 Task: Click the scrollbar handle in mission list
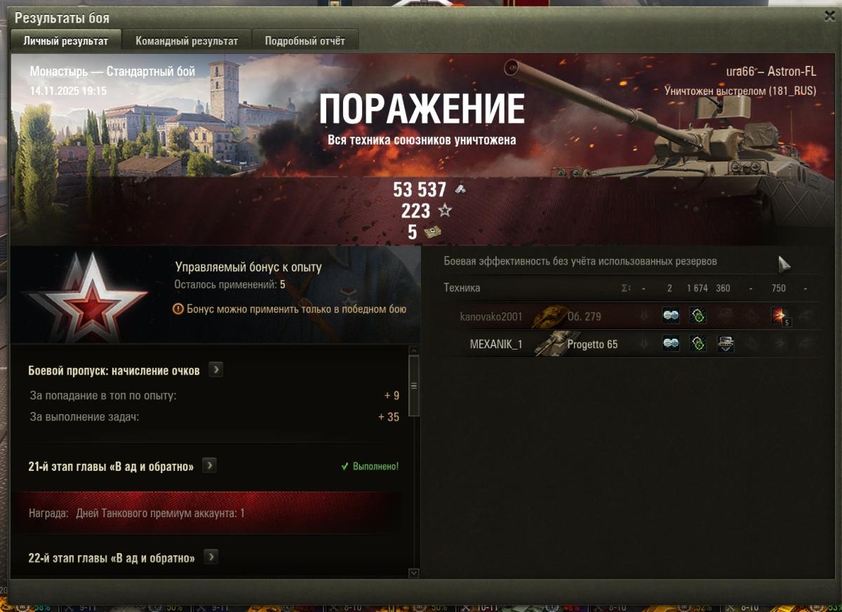[414, 386]
